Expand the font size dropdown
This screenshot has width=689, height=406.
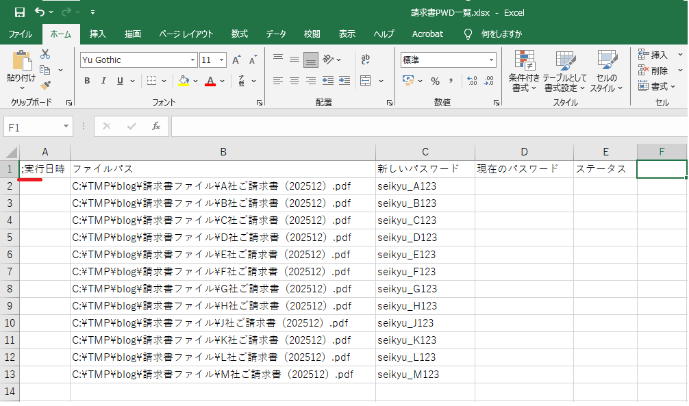[223, 60]
